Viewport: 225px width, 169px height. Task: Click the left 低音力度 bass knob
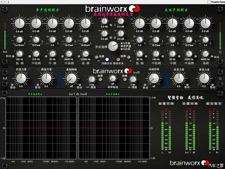click(x=21, y=78)
